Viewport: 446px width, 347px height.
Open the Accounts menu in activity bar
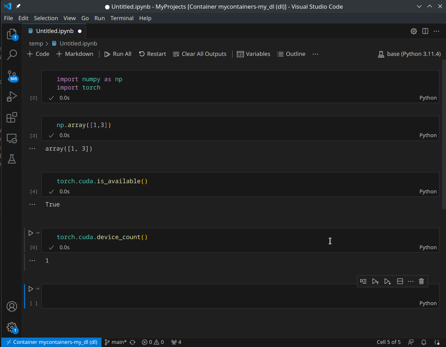[x=12, y=306]
